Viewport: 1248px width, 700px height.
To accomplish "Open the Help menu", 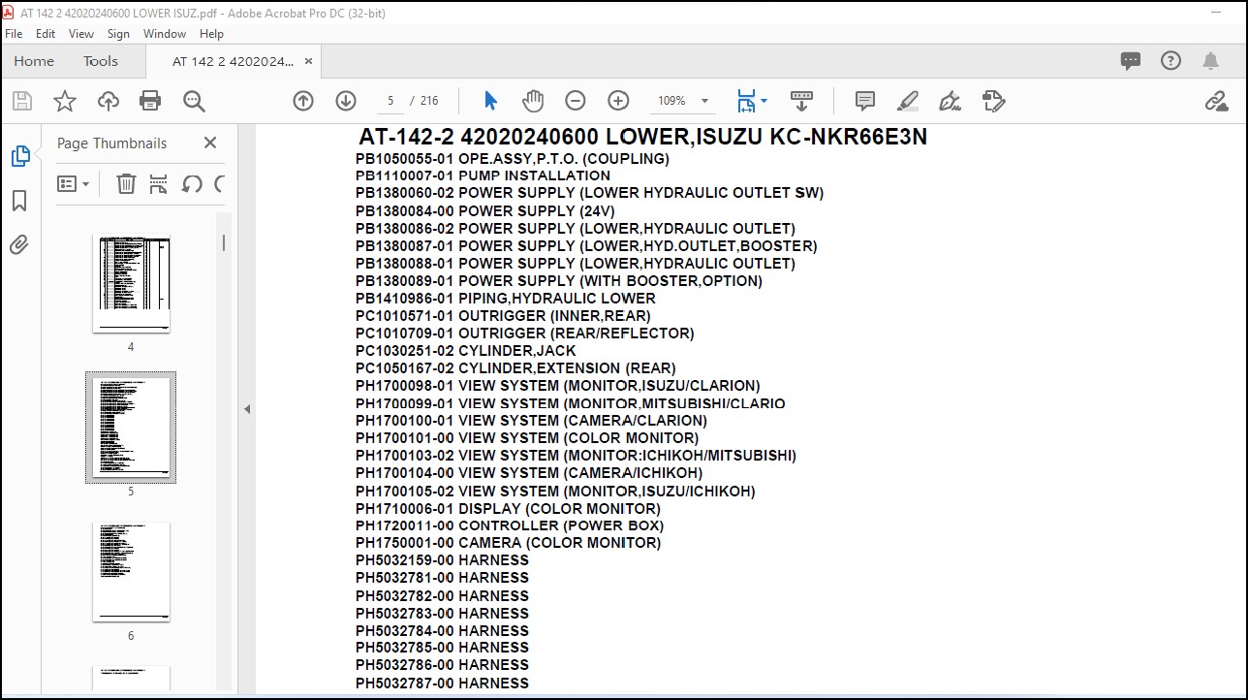I will point(211,34).
